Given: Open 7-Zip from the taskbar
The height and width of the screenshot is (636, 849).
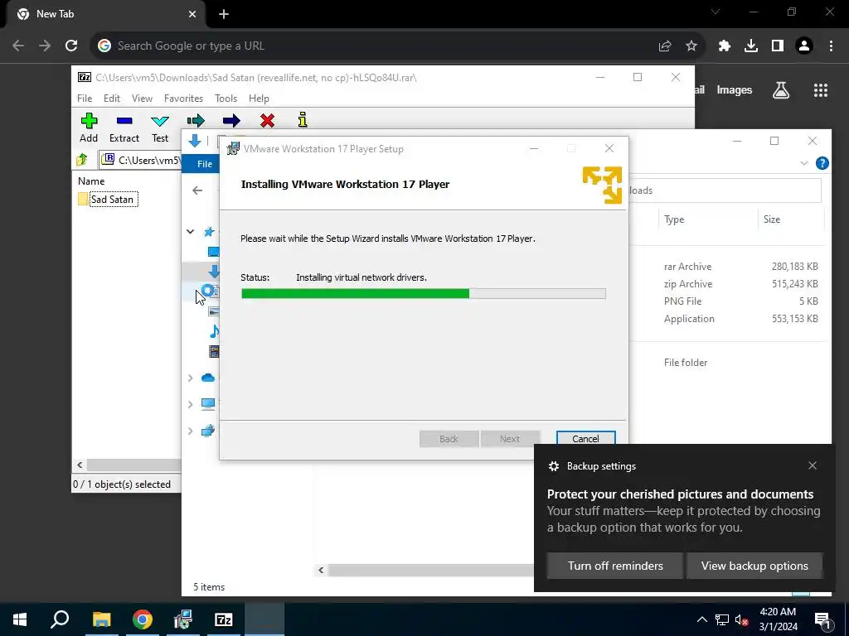Looking at the screenshot, I should pyautogui.click(x=224, y=619).
